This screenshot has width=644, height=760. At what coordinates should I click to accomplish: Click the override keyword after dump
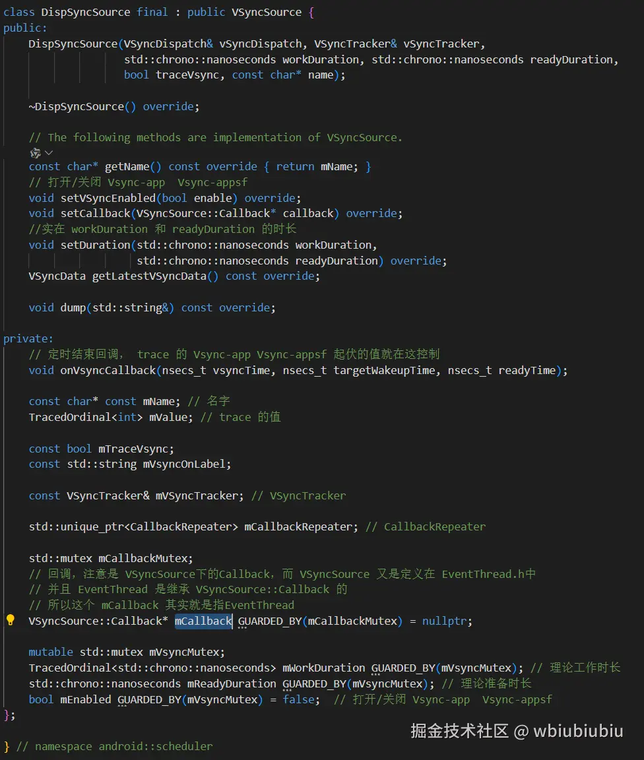coord(244,307)
